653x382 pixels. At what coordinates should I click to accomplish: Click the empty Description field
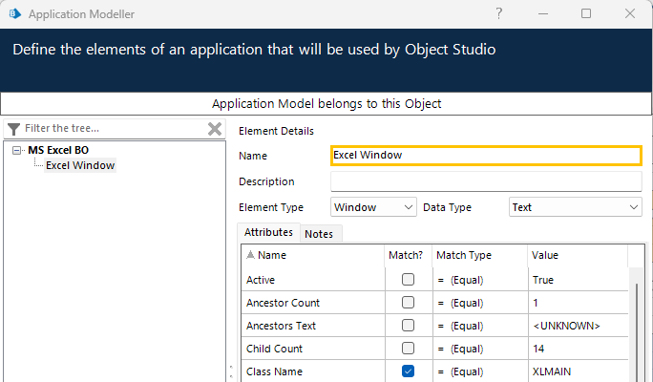point(486,181)
